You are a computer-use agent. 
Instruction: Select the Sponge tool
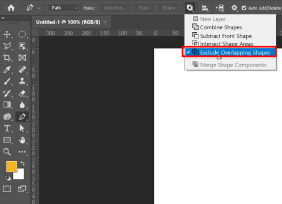pos(7,117)
